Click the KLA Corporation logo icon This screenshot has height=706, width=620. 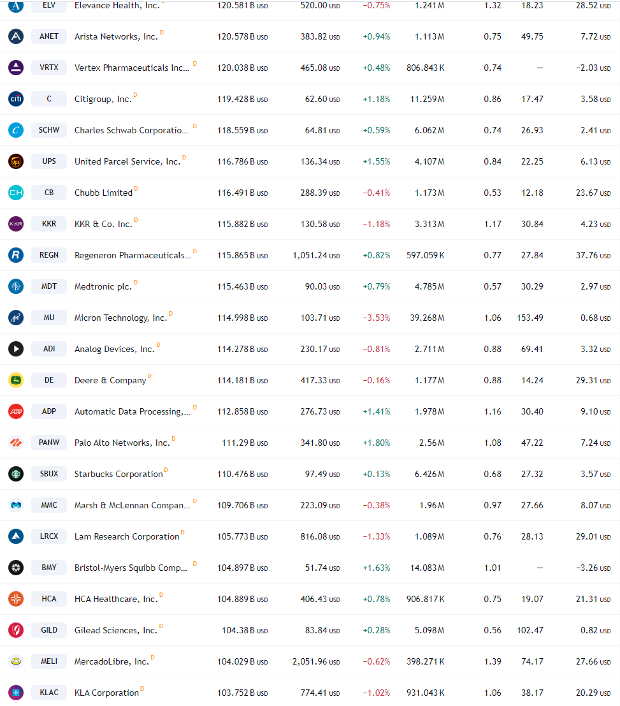click(16, 693)
